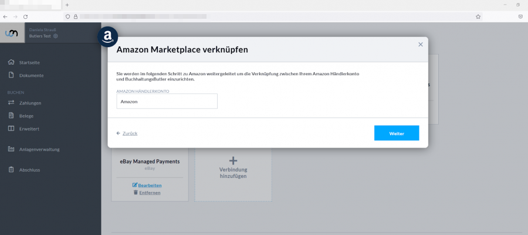
Task: Click the Amazon logo icon on dialog
Action: [x=107, y=36]
